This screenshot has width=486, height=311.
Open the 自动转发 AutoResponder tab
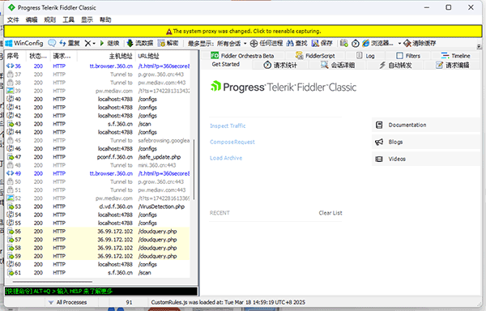395,65
